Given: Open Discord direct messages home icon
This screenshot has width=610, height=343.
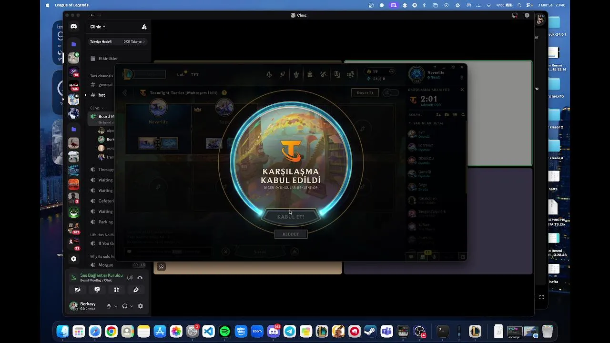Looking at the screenshot, I should coord(73,27).
